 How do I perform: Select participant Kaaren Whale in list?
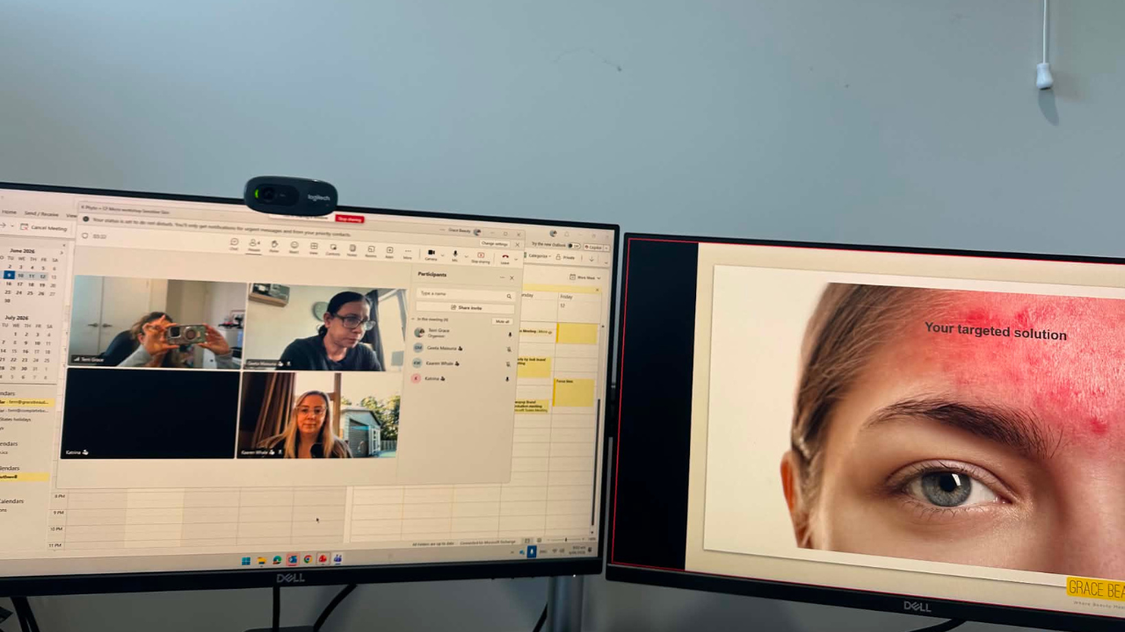click(x=464, y=363)
